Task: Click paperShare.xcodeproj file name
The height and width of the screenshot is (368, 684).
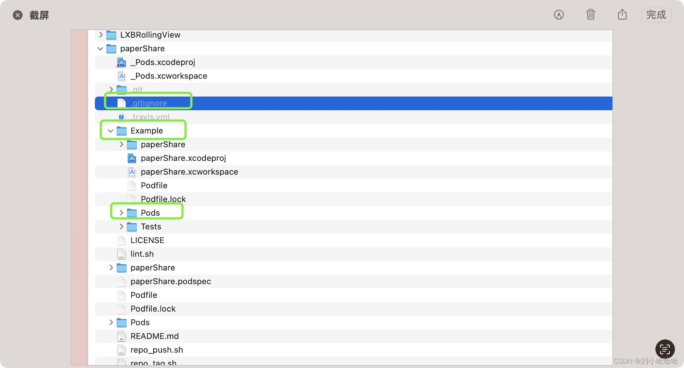Action: (183, 158)
